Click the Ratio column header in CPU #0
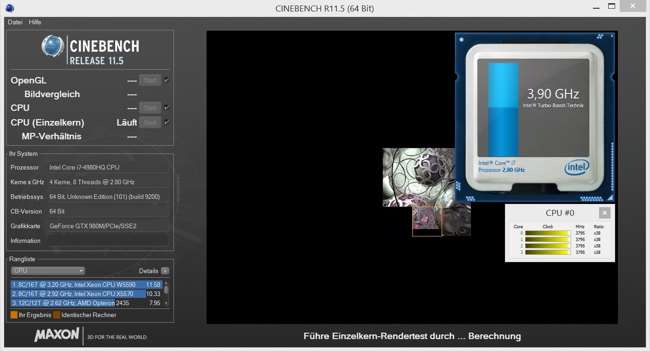This screenshot has width=650, height=351. click(599, 226)
